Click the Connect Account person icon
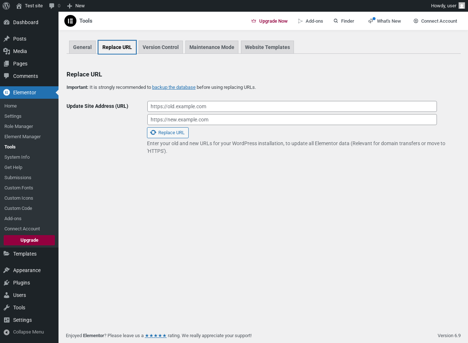Image resolution: width=468 pixels, height=343 pixels. pyautogui.click(x=416, y=21)
